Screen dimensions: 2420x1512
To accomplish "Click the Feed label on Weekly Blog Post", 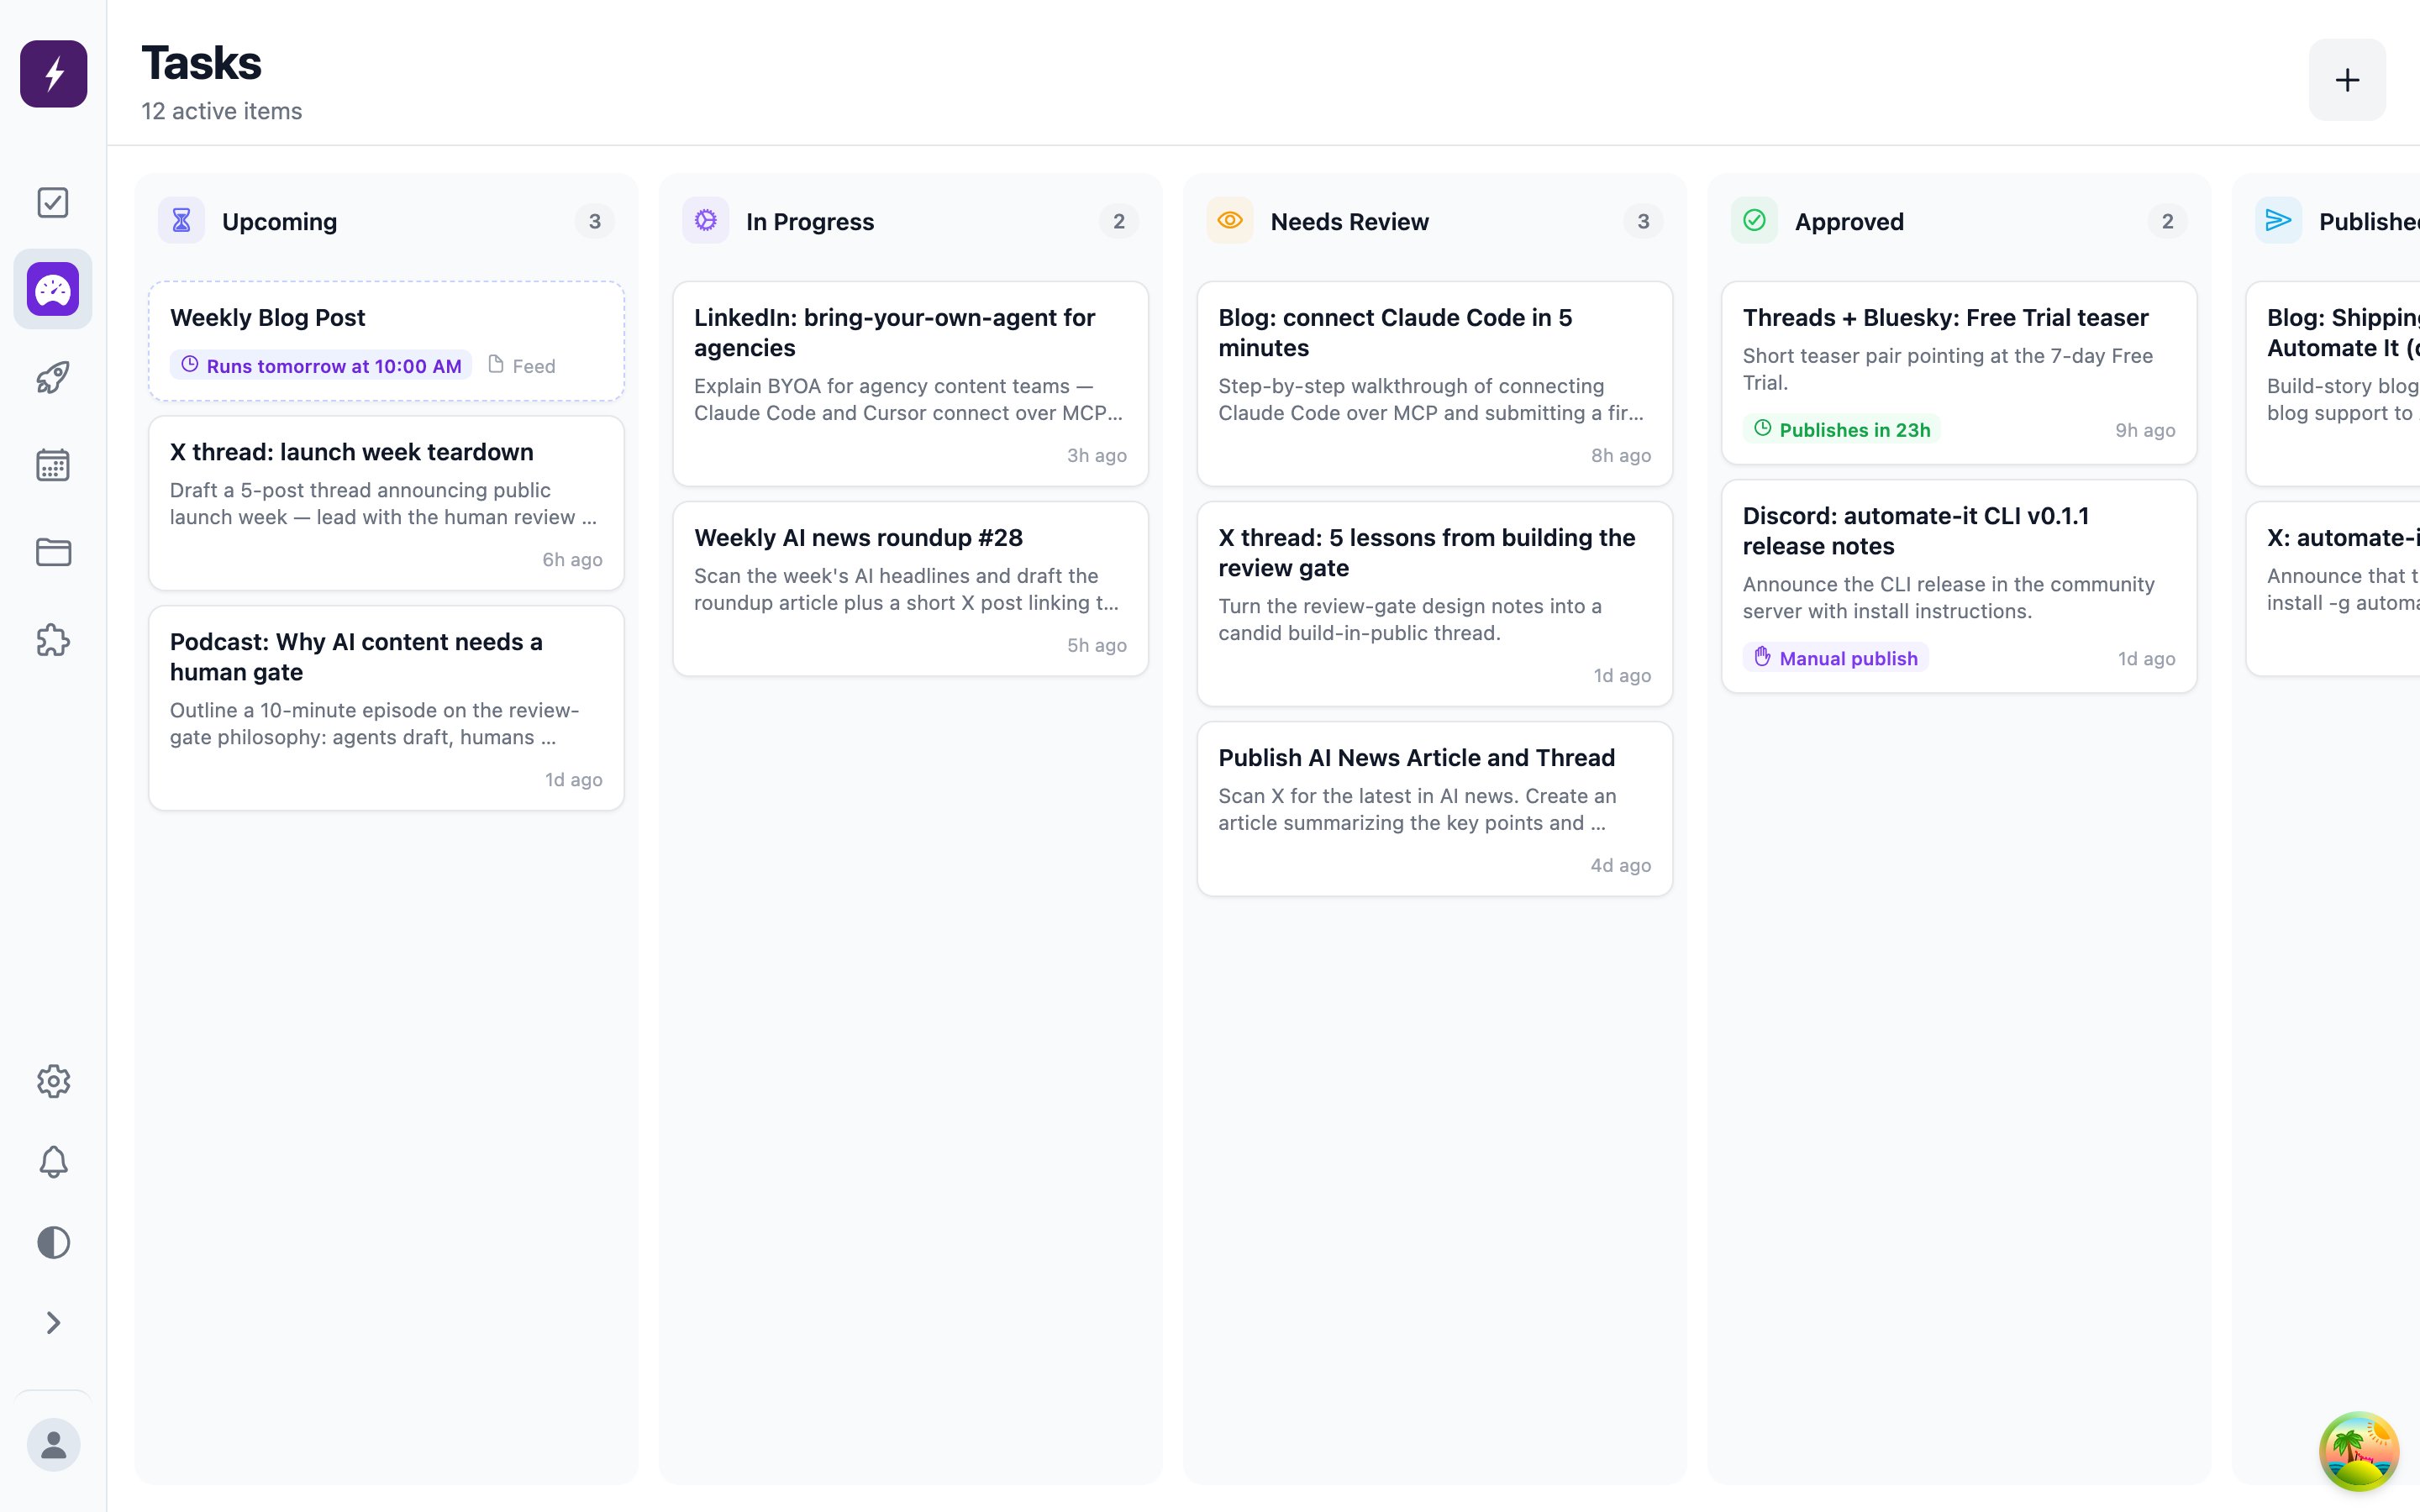I will click(534, 366).
